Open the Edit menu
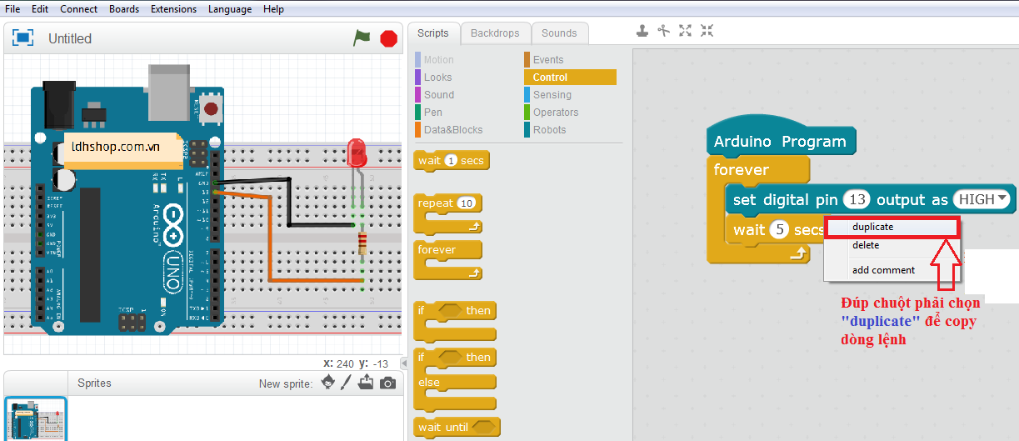The image size is (1019, 441). click(40, 9)
